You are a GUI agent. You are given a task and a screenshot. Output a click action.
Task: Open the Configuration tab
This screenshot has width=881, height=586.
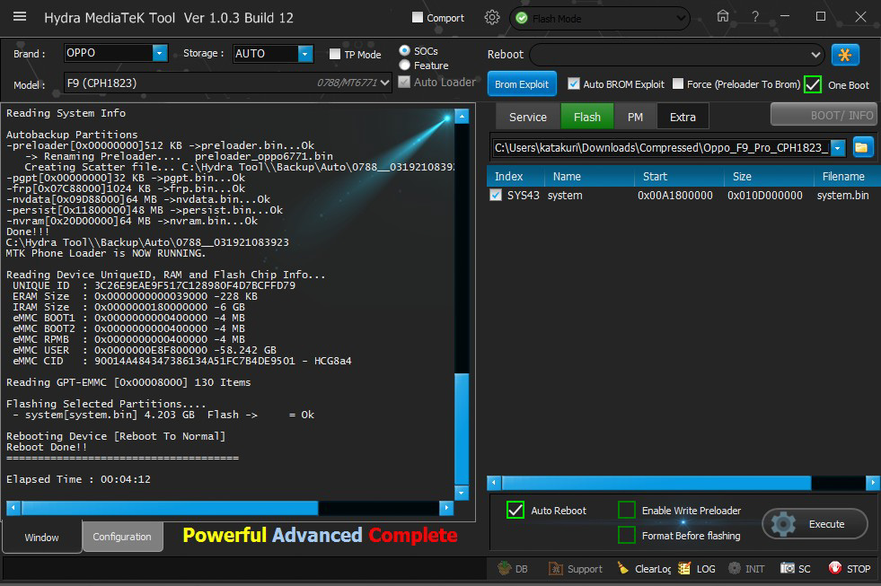pos(122,537)
